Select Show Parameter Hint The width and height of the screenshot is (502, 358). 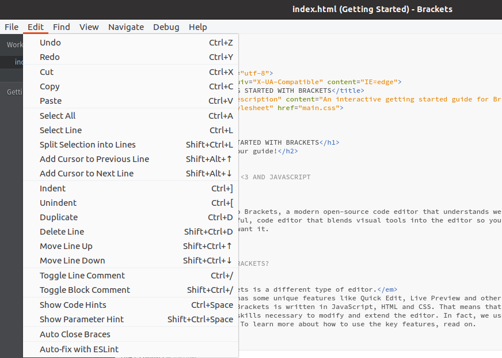point(131,319)
